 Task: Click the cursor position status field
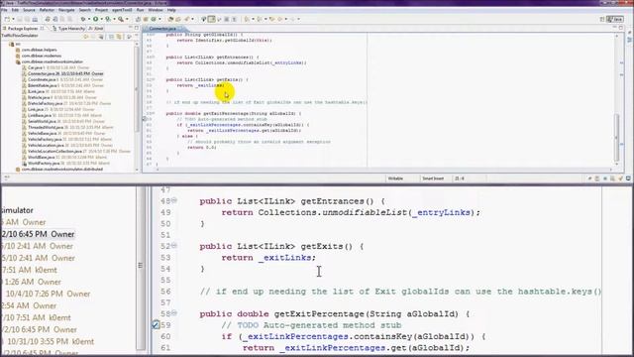460,178
